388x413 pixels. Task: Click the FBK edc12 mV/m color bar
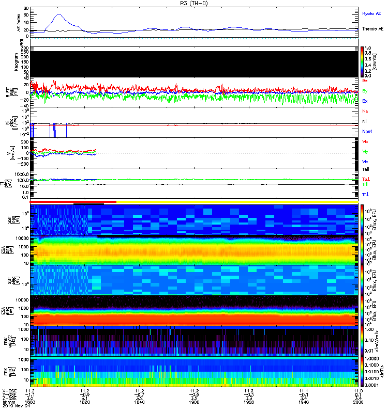[x=362, y=341]
